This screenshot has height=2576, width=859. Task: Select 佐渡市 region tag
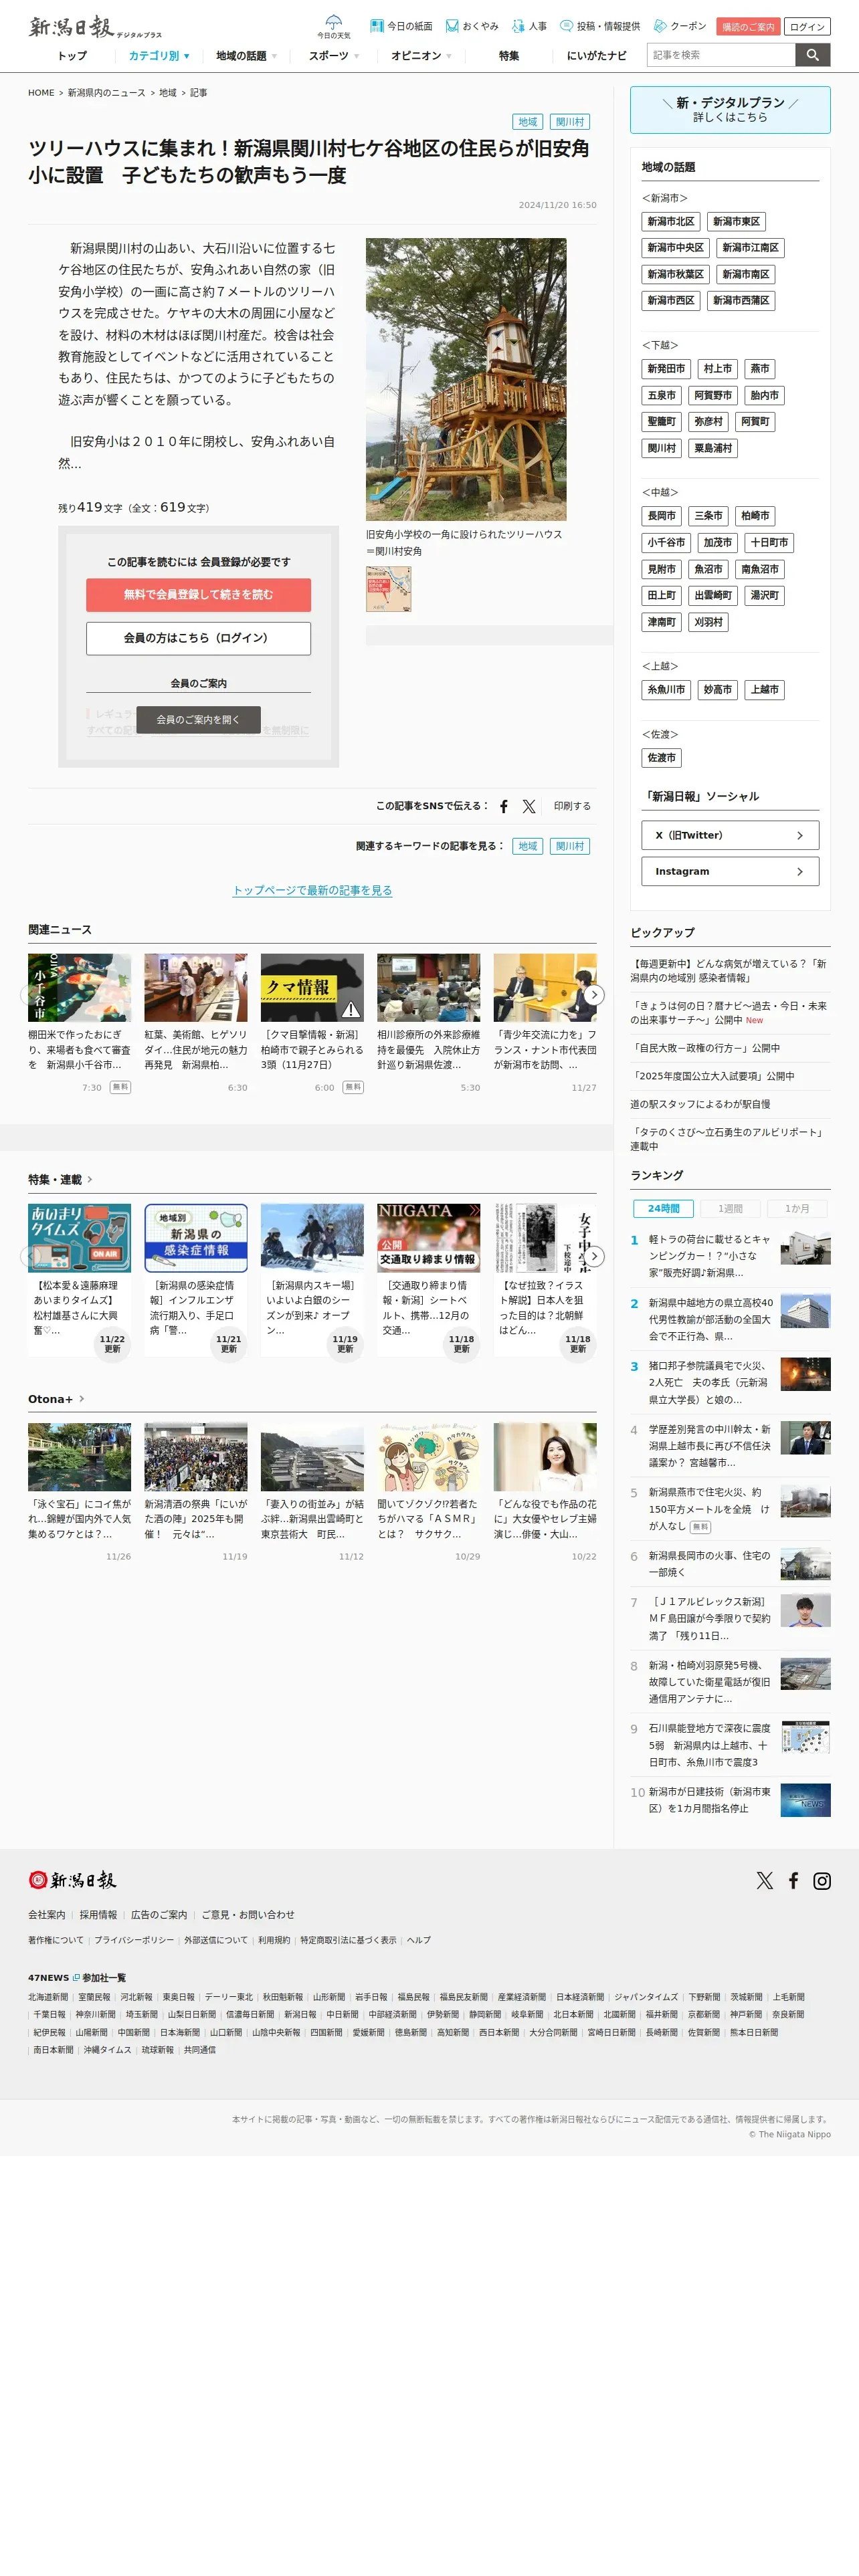pyautogui.click(x=661, y=758)
